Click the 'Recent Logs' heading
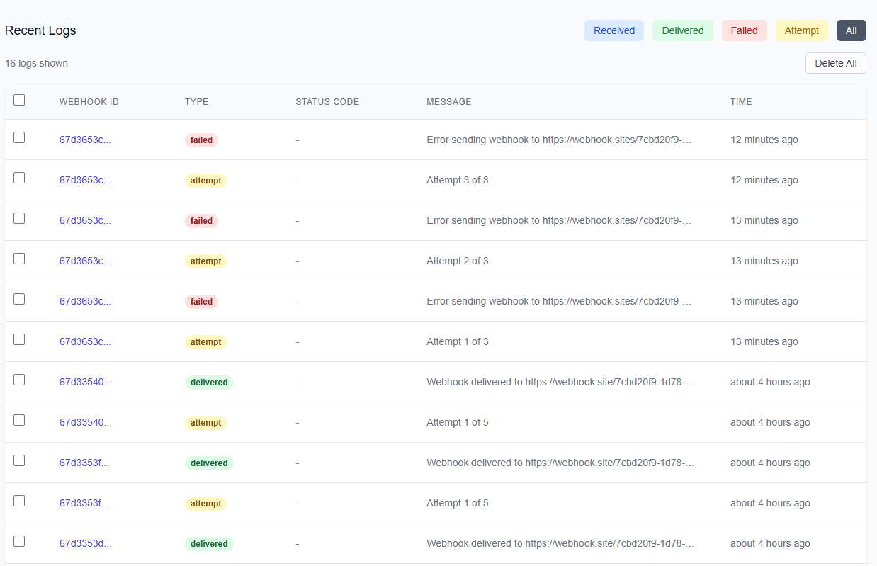This screenshot has height=566, width=877. 40,30
